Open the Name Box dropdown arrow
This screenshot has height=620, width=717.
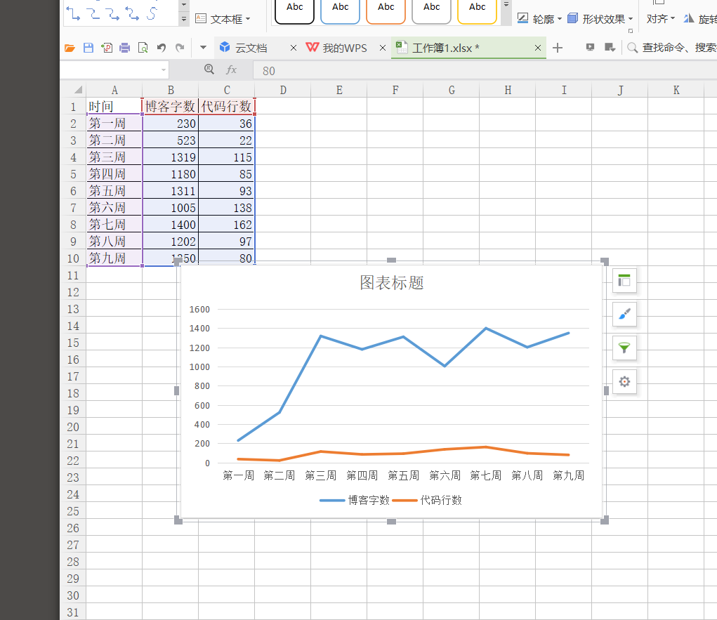click(163, 70)
